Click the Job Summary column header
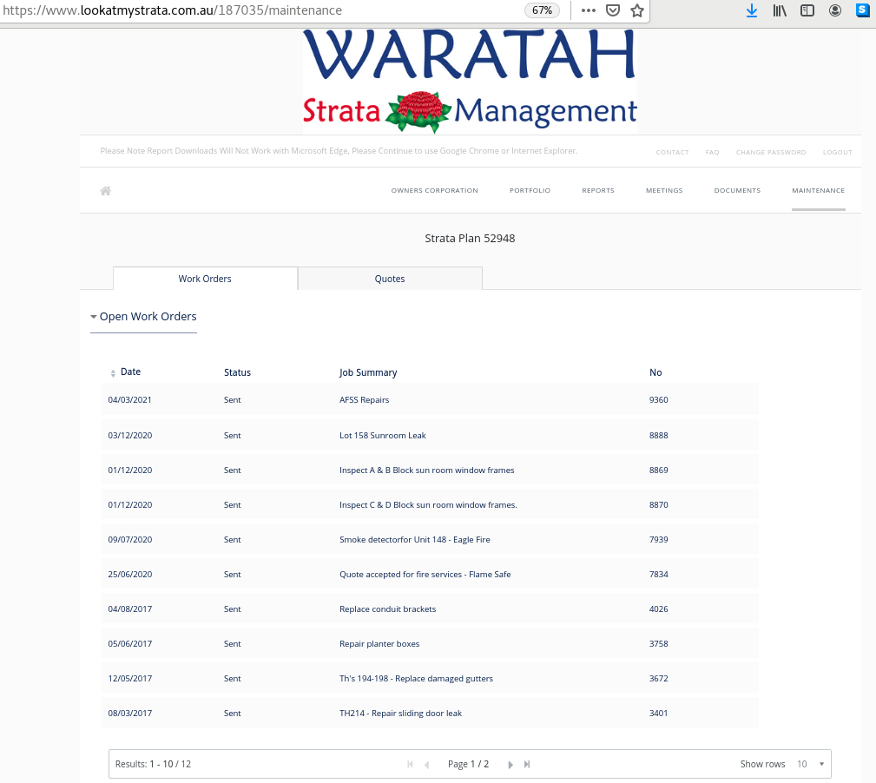Image resolution: width=876 pixels, height=783 pixels. [x=368, y=372]
